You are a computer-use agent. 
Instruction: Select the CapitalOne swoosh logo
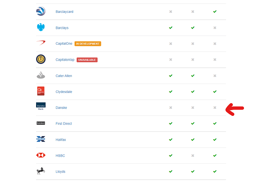41,44
